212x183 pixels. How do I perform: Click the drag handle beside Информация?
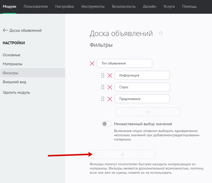(103, 75)
